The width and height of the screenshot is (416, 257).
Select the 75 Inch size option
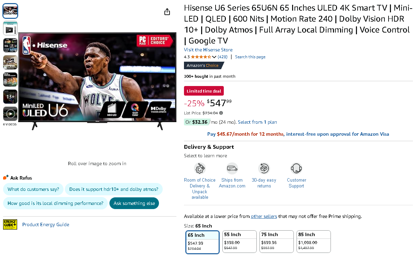click(276, 241)
